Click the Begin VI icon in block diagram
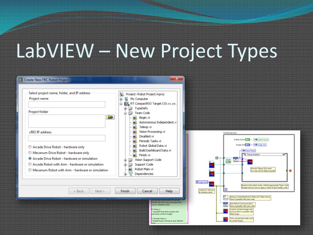The height and width of the screenshot is (235, 313). point(212,184)
